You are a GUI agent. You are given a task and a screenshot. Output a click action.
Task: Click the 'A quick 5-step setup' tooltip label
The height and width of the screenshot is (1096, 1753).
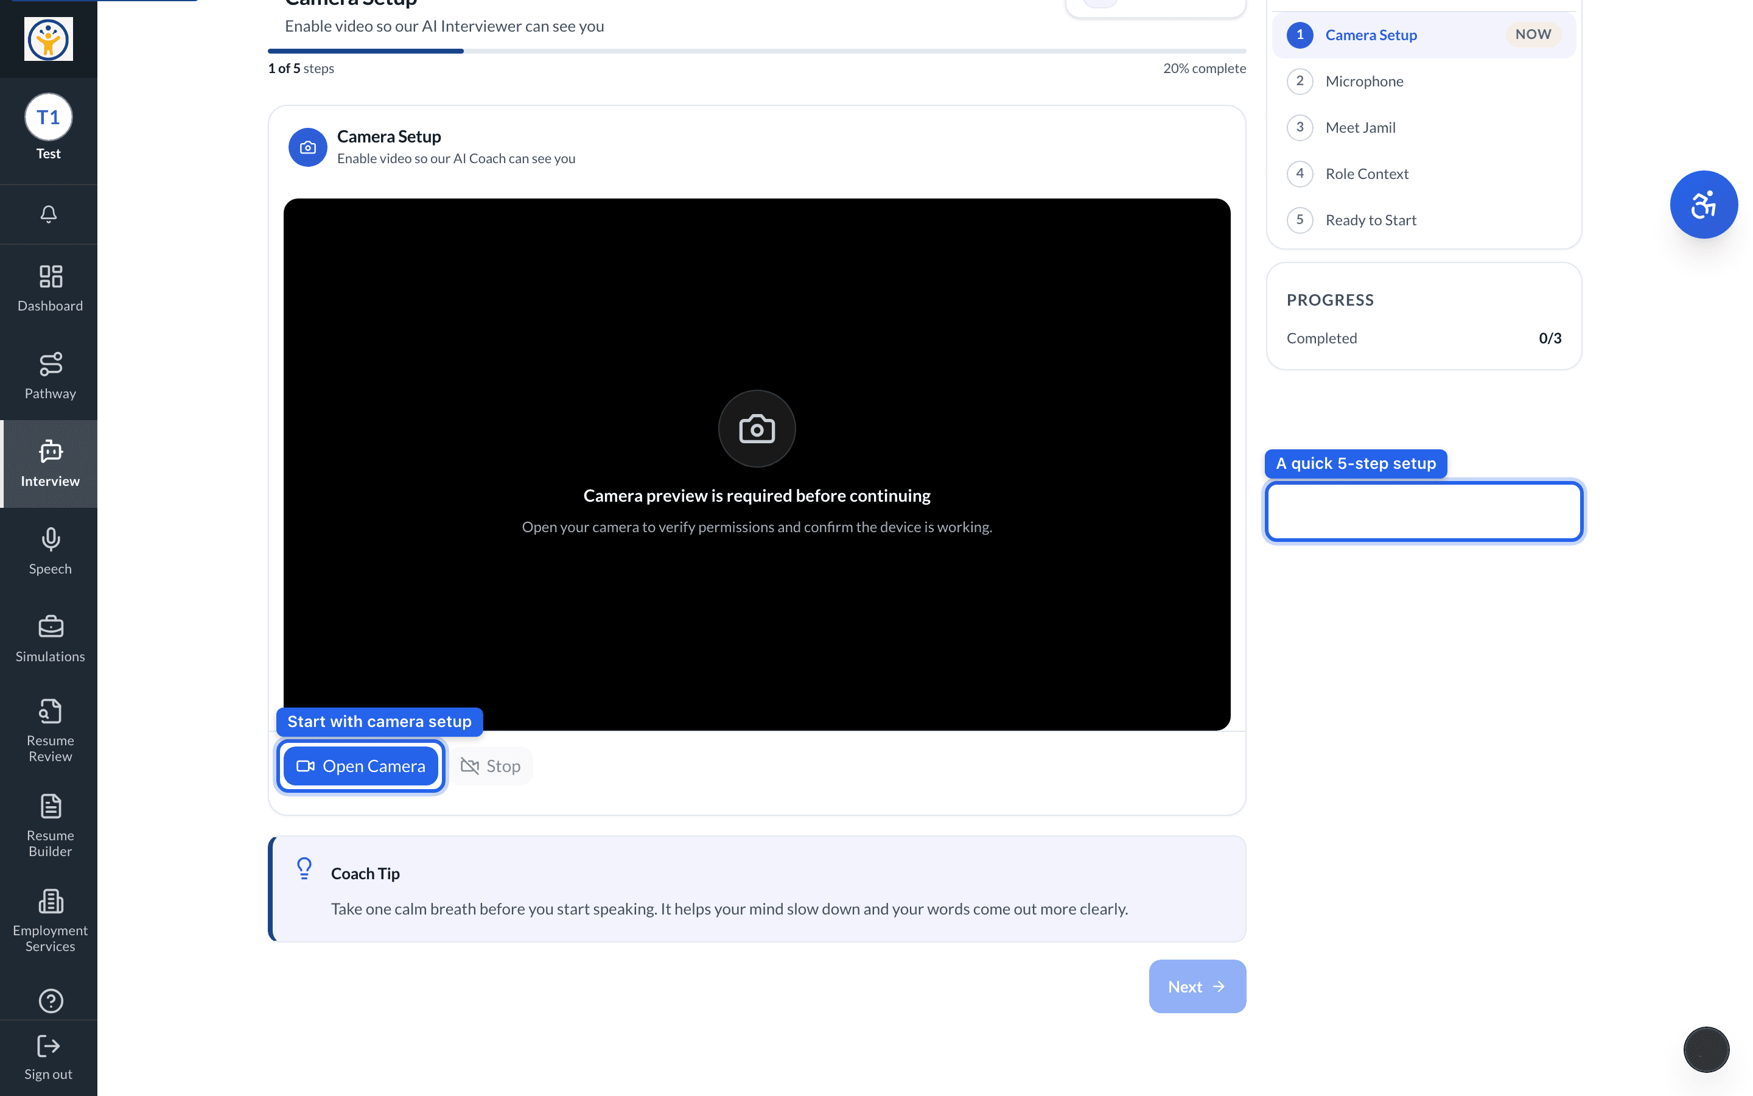point(1356,464)
